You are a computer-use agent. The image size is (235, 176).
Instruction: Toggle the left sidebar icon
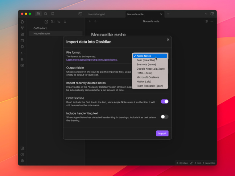(x=81, y=14)
